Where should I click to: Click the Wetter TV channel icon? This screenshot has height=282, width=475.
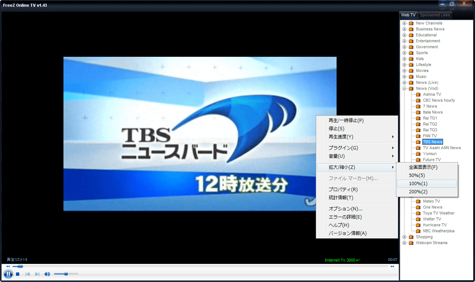tap(418, 219)
